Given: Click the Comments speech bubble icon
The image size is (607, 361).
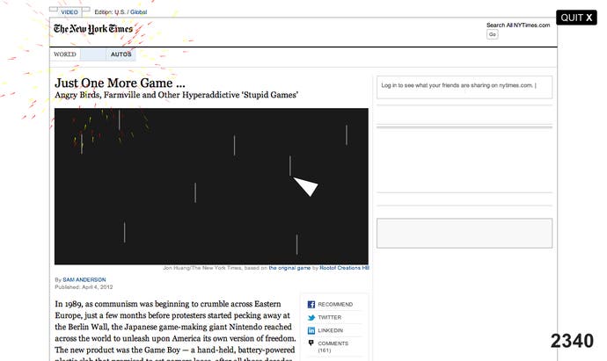Looking at the screenshot, I should (311, 343).
